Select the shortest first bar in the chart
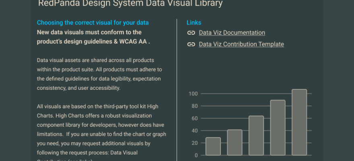This screenshot has height=161, width=354. pyautogui.click(x=213, y=147)
